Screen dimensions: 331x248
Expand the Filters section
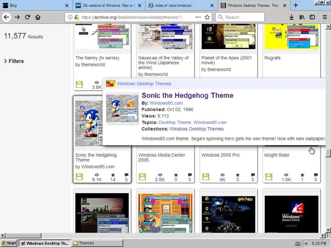tap(14, 61)
